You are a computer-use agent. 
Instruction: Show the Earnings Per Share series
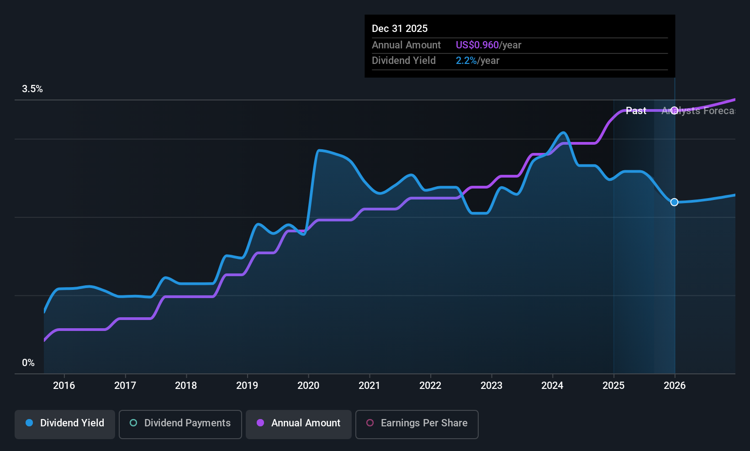click(417, 425)
